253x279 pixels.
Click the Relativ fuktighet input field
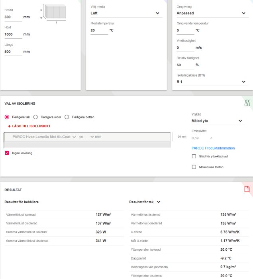(x=185, y=65)
